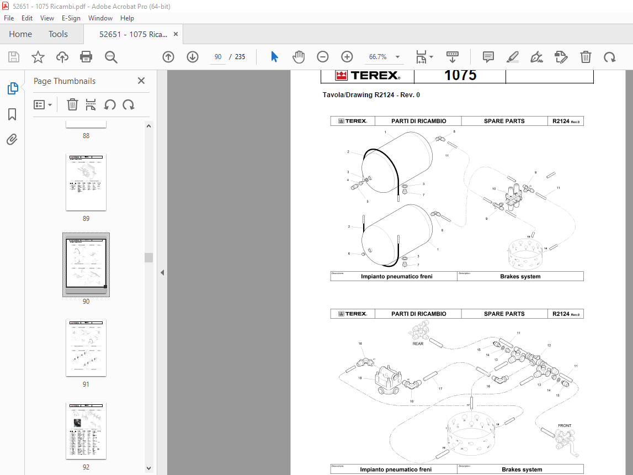Click the Save file icon
The image size is (633, 475).
[14, 57]
